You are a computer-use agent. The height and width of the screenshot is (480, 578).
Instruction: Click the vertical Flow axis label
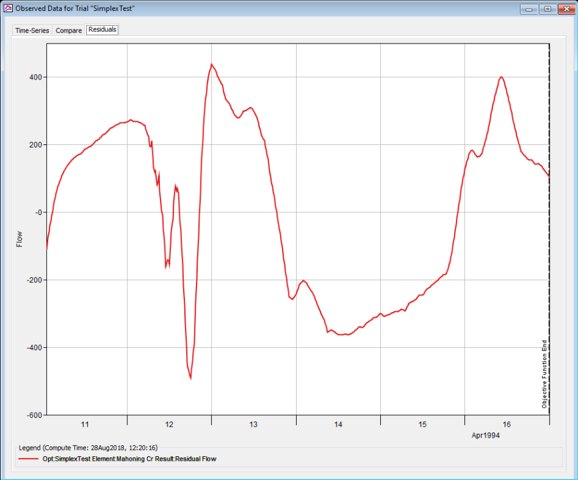(x=19, y=239)
